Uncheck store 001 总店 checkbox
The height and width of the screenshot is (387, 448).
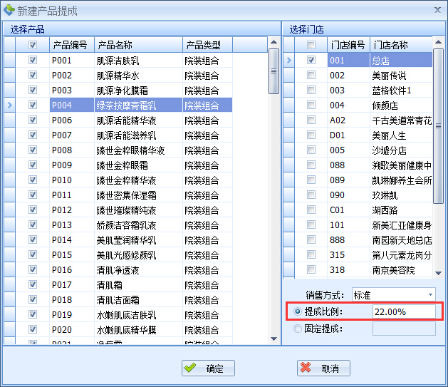point(311,61)
